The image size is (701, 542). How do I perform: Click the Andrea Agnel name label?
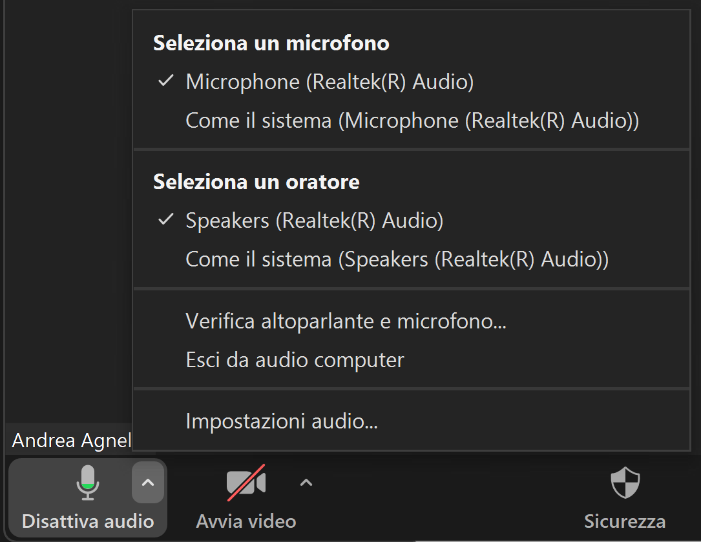point(72,440)
